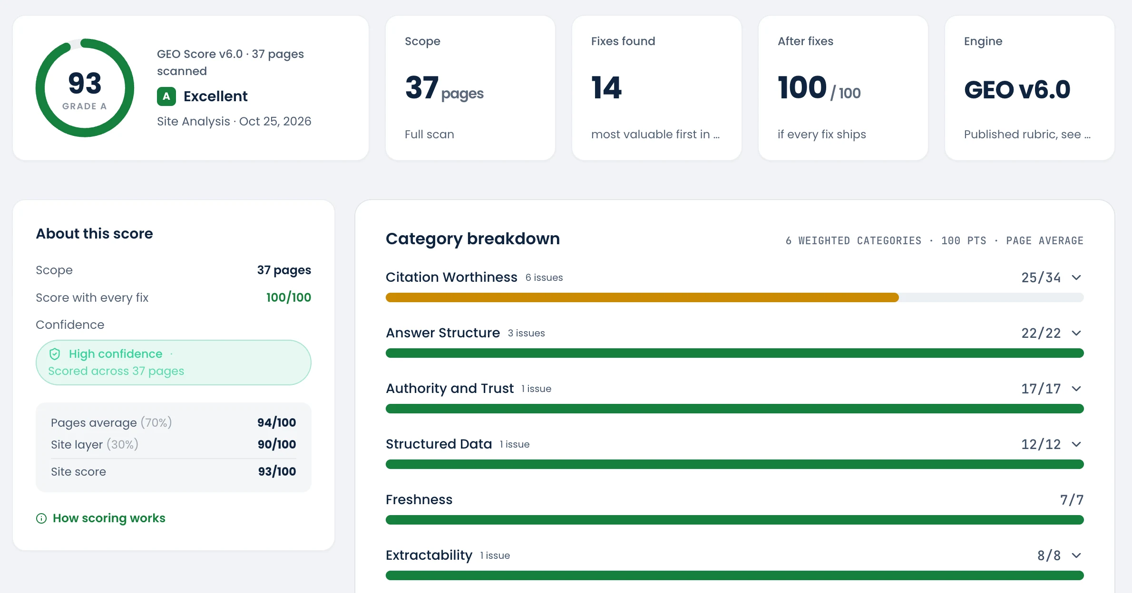This screenshot has width=1132, height=593.
Task: Click the '1 issue' label beside Authority and Trust
Action: pos(537,389)
